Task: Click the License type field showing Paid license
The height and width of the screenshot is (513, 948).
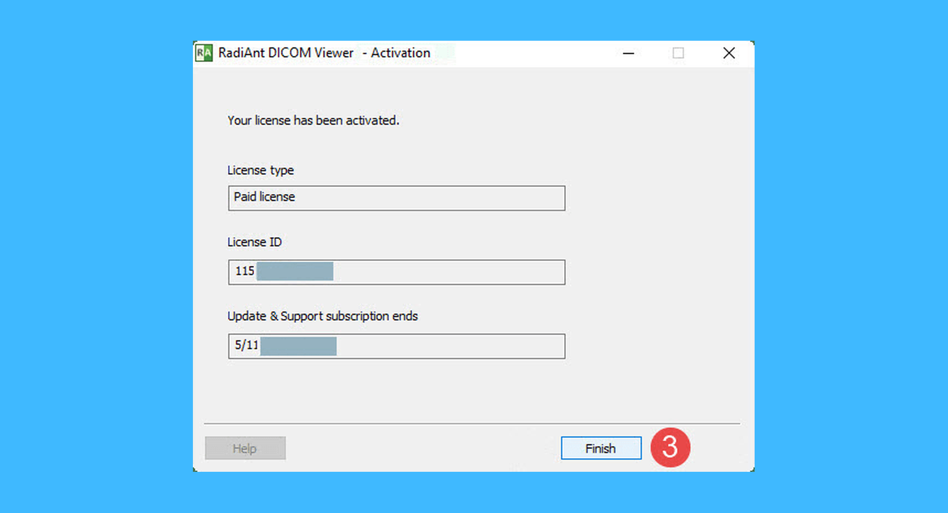Action: (x=397, y=198)
